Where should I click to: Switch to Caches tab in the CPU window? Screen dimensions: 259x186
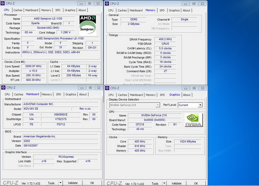click(x=18, y=10)
